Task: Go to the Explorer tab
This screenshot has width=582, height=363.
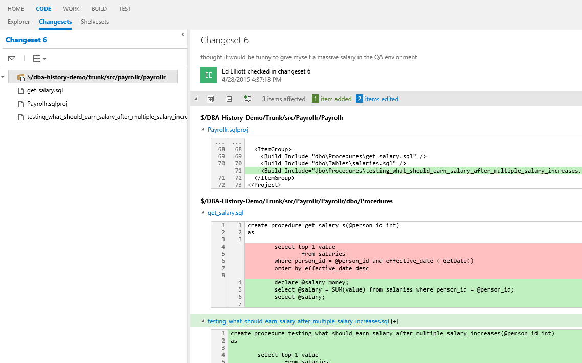Action: pyautogui.click(x=18, y=22)
